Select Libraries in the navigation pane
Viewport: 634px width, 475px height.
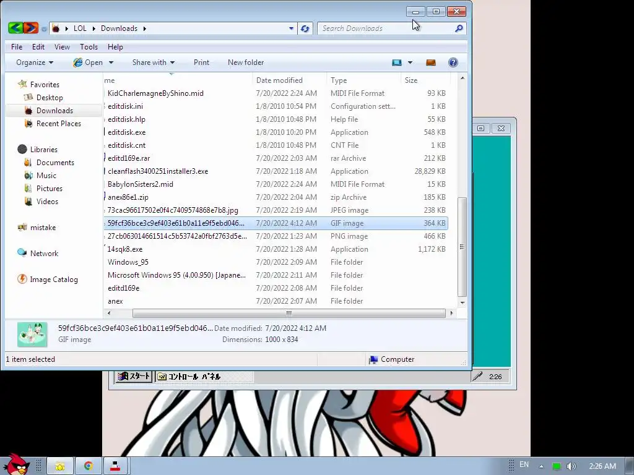click(44, 149)
